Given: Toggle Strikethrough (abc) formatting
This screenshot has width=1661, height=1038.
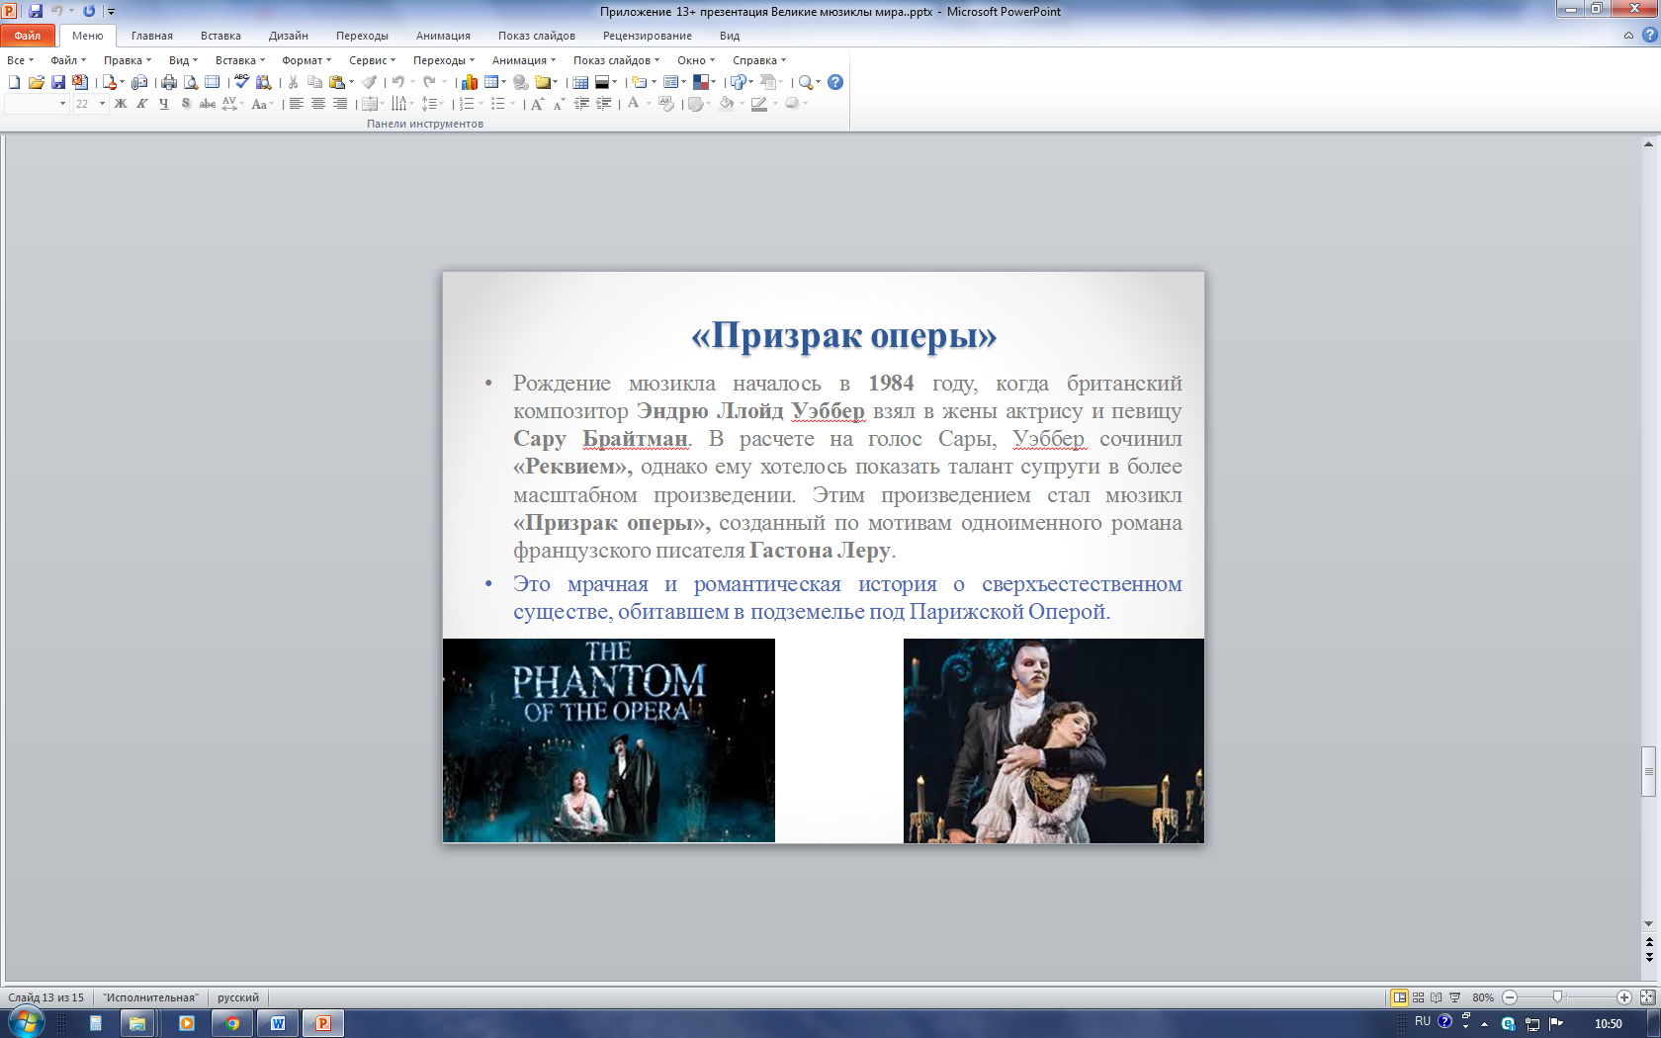Looking at the screenshot, I should pyautogui.click(x=208, y=104).
